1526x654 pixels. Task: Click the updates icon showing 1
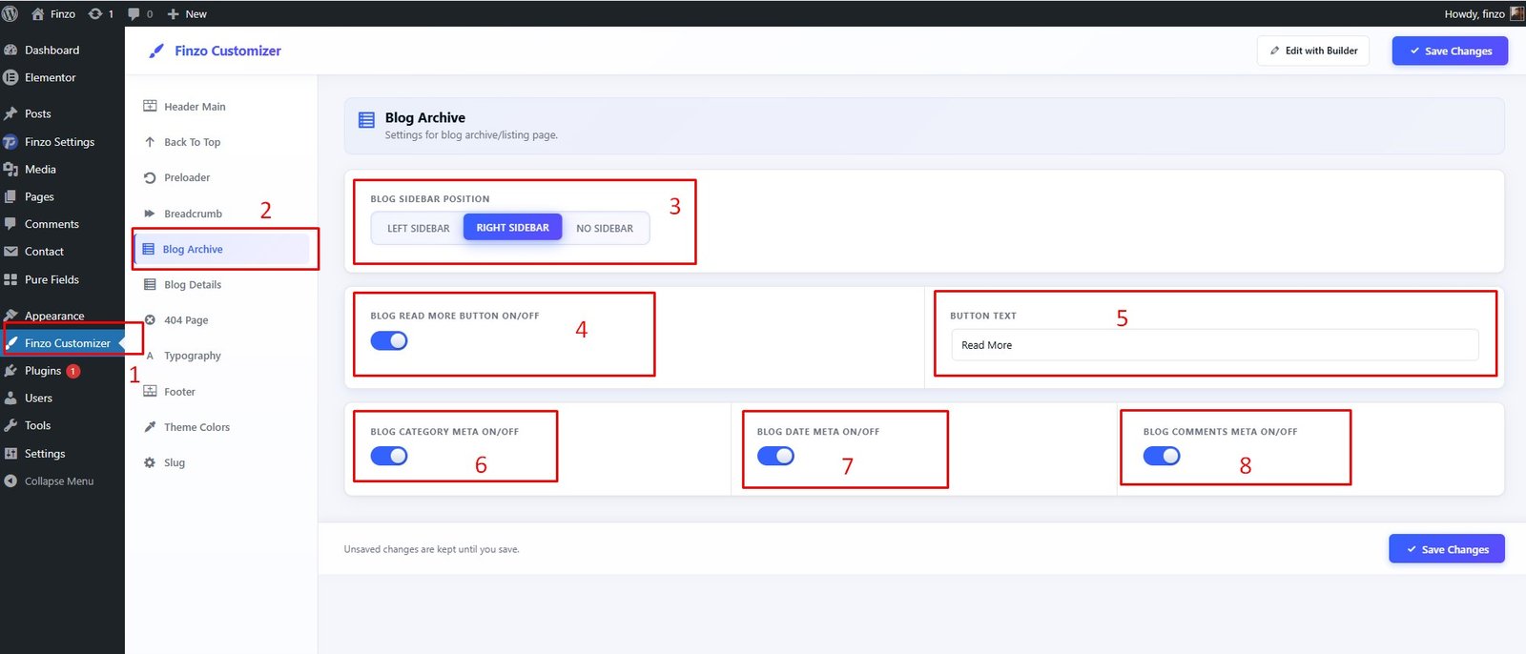coord(101,13)
